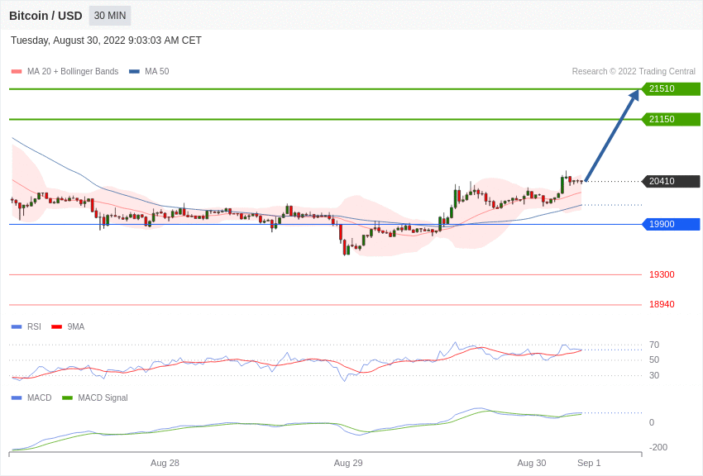The width and height of the screenshot is (703, 476).
Task: Click the blue RSI legend marker
Action: click(17, 327)
